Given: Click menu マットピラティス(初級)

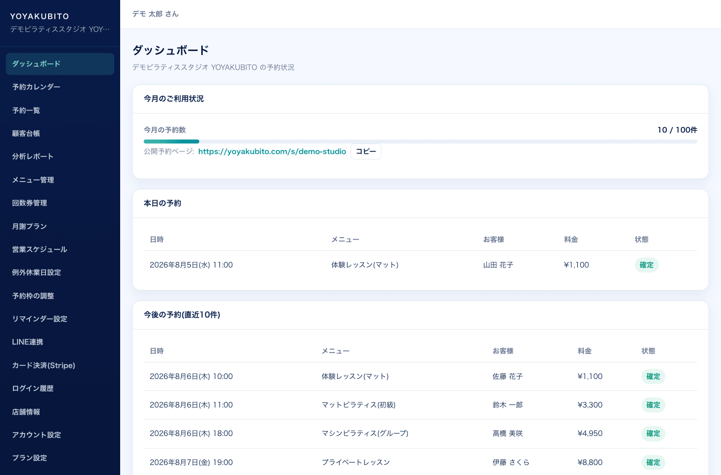Looking at the screenshot, I should click(358, 405).
